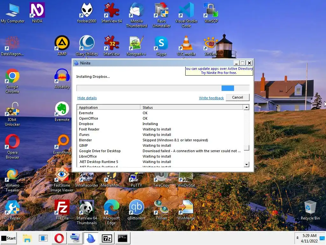Screen dimensions: 326x245
Task: Click the details list scrollbar thumb
Action: point(246,148)
